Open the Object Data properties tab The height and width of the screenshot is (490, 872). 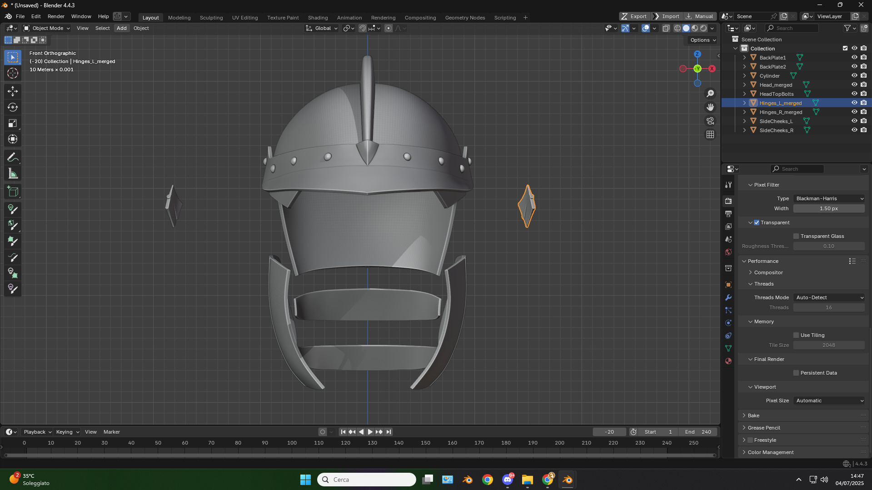coord(728,348)
